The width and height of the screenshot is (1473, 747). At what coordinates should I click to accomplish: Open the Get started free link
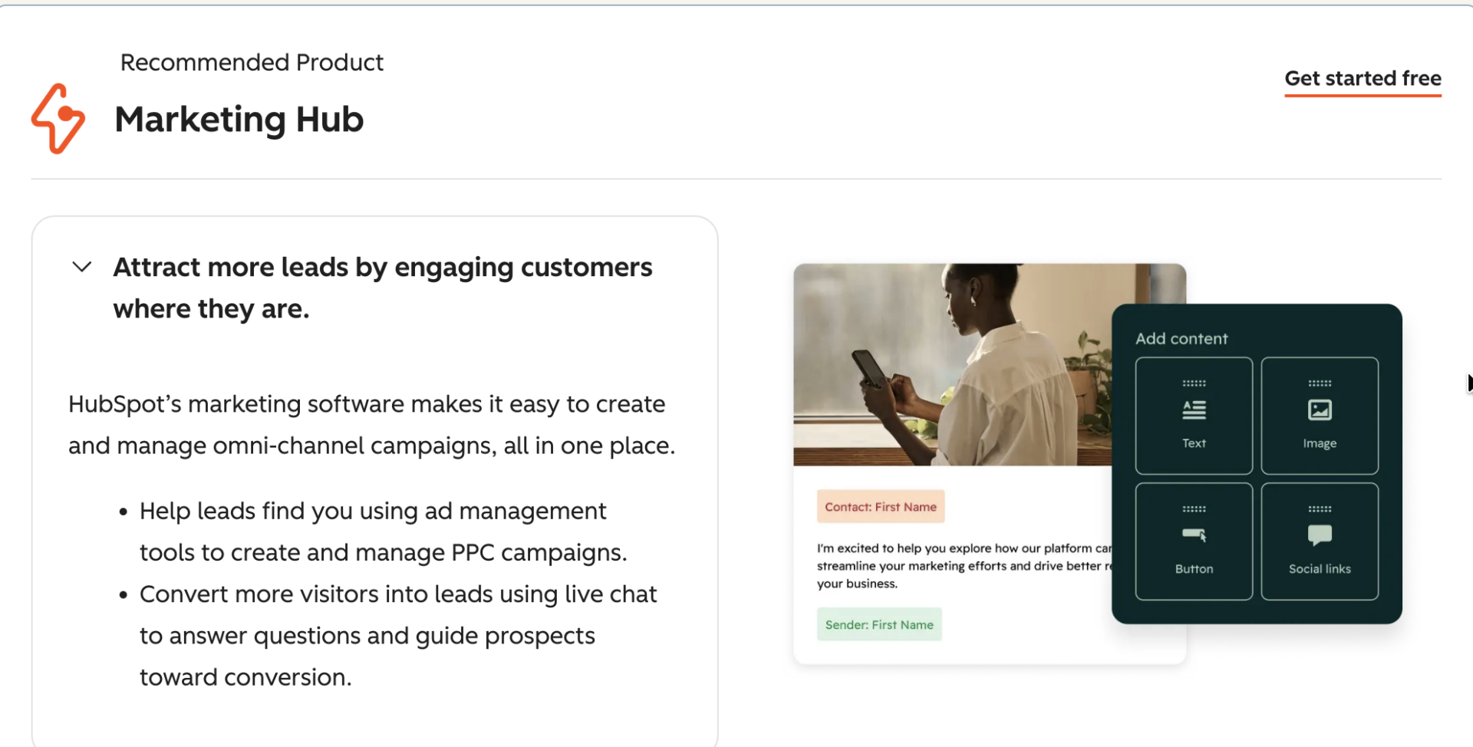(1363, 79)
